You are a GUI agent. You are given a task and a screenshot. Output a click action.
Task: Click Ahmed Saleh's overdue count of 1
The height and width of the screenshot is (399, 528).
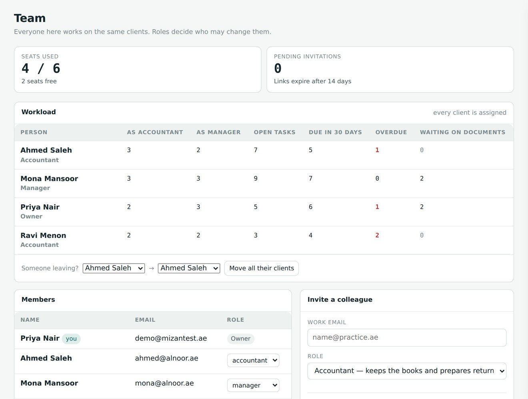tap(377, 150)
